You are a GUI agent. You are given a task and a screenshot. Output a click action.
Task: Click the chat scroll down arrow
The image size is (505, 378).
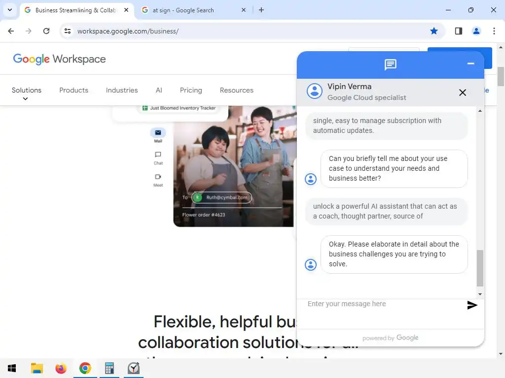click(x=480, y=294)
